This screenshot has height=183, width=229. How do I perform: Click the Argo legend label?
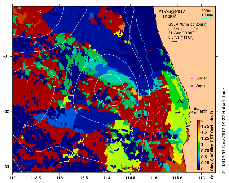200,86
